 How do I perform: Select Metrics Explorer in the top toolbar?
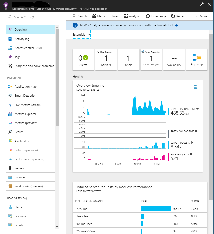[x=105, y=16]
